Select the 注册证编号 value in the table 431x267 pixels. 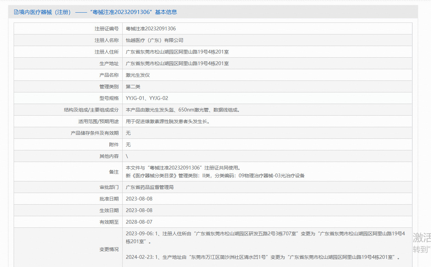(x=151, y=29)
